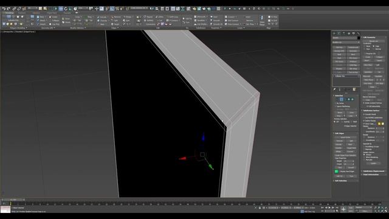Screen dimensions: 389x219
Task: Collapse the Edit Geometry rollout
Action: pos(369,38)
